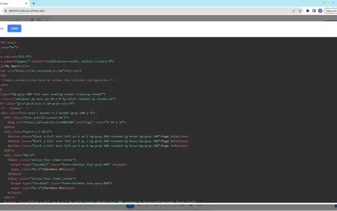Open the tab search chevron

[324, 3]
